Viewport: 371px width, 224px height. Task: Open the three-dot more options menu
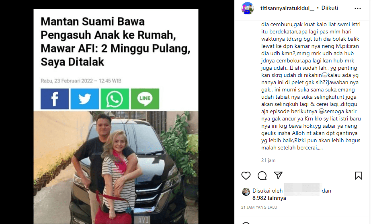point(357,8)
